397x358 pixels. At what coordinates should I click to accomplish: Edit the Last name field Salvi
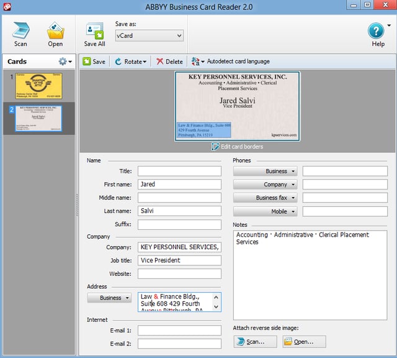[x=179, y=211]
